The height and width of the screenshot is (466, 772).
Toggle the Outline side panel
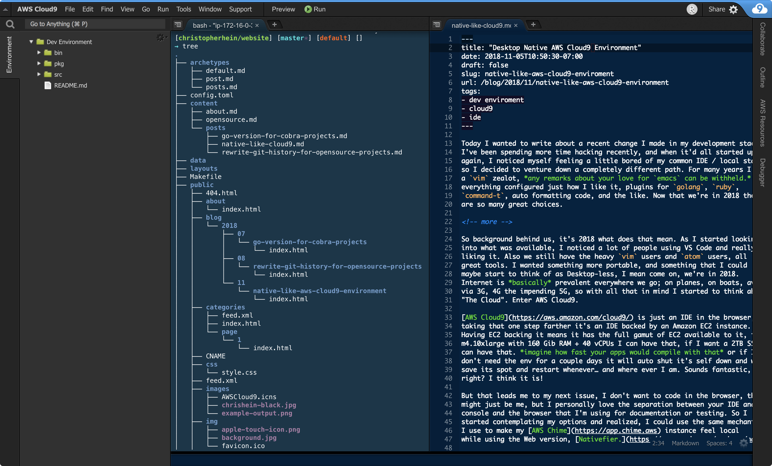(762, 77)
